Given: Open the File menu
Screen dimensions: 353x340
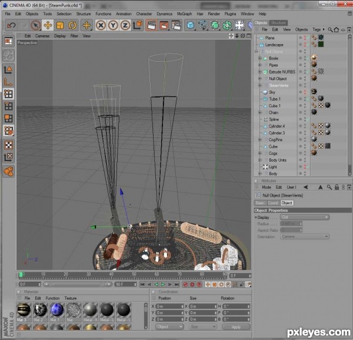Looking at the screenshot, I should click(x=8, y=14).
